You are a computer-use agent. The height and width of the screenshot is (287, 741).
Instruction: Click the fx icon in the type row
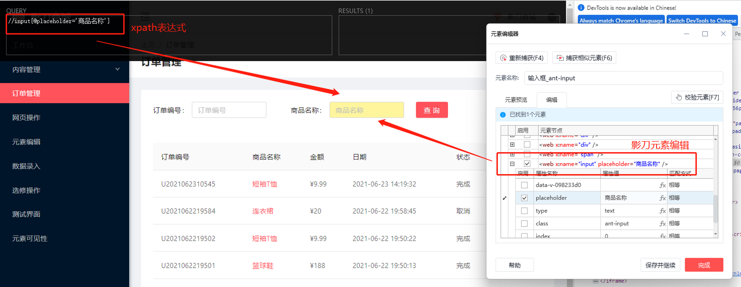[663, 211]
